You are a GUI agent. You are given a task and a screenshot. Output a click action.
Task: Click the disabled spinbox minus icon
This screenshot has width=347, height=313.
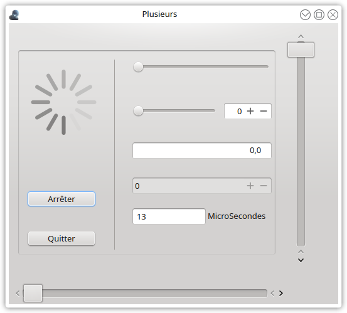click(x=264, y=186)
